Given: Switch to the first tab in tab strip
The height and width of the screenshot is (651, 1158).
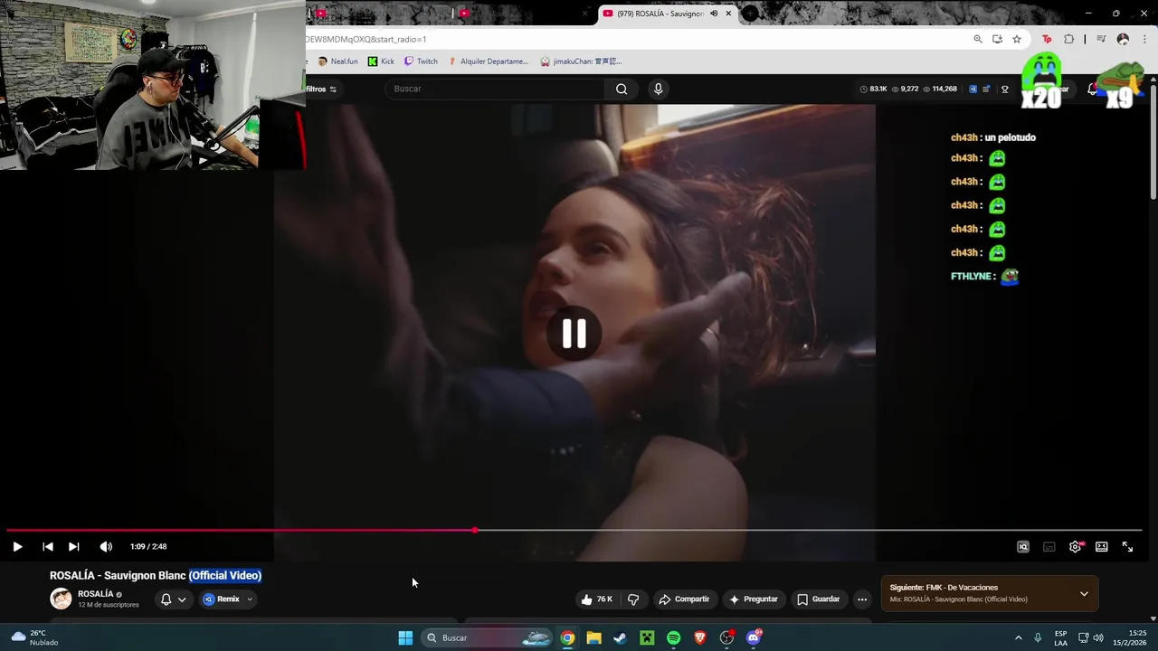Looking at the screenshot, I should click(380, 14).
